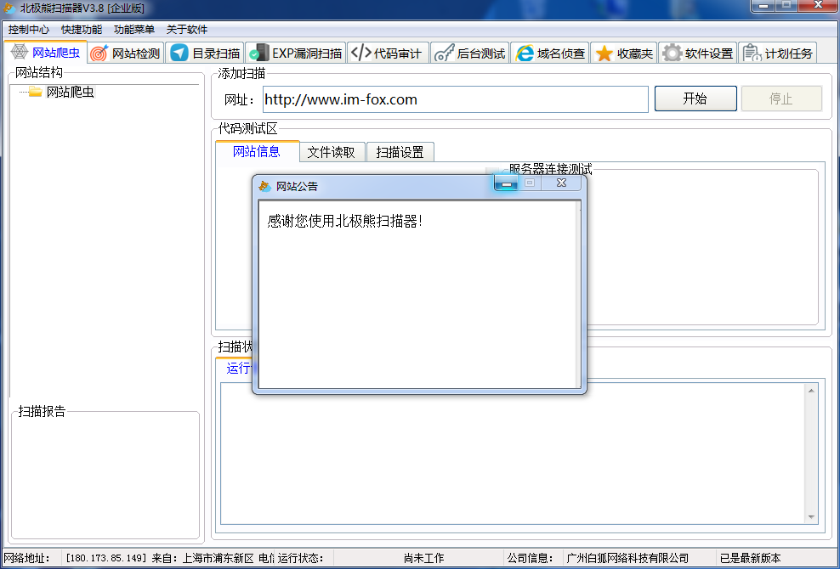Open the 功能菜单 menu
Image resolution: width=840 pixels, height=569 pixels.
(134, 29)
